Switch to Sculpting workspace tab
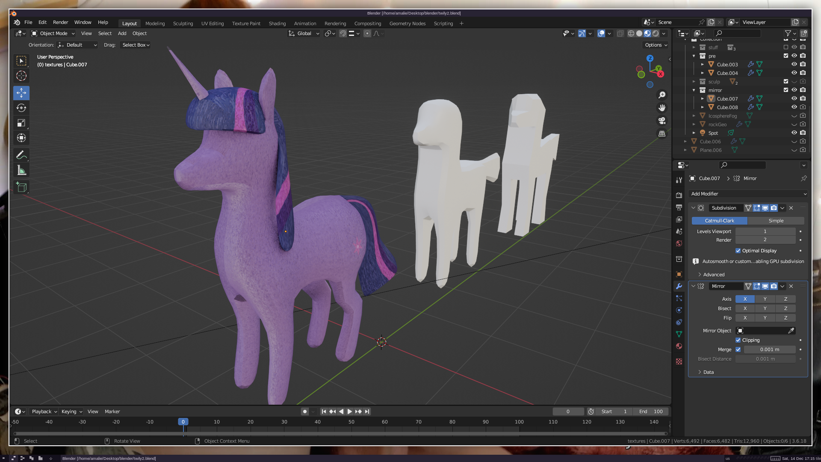The image size is (821, 462). [x=183, y=24]
